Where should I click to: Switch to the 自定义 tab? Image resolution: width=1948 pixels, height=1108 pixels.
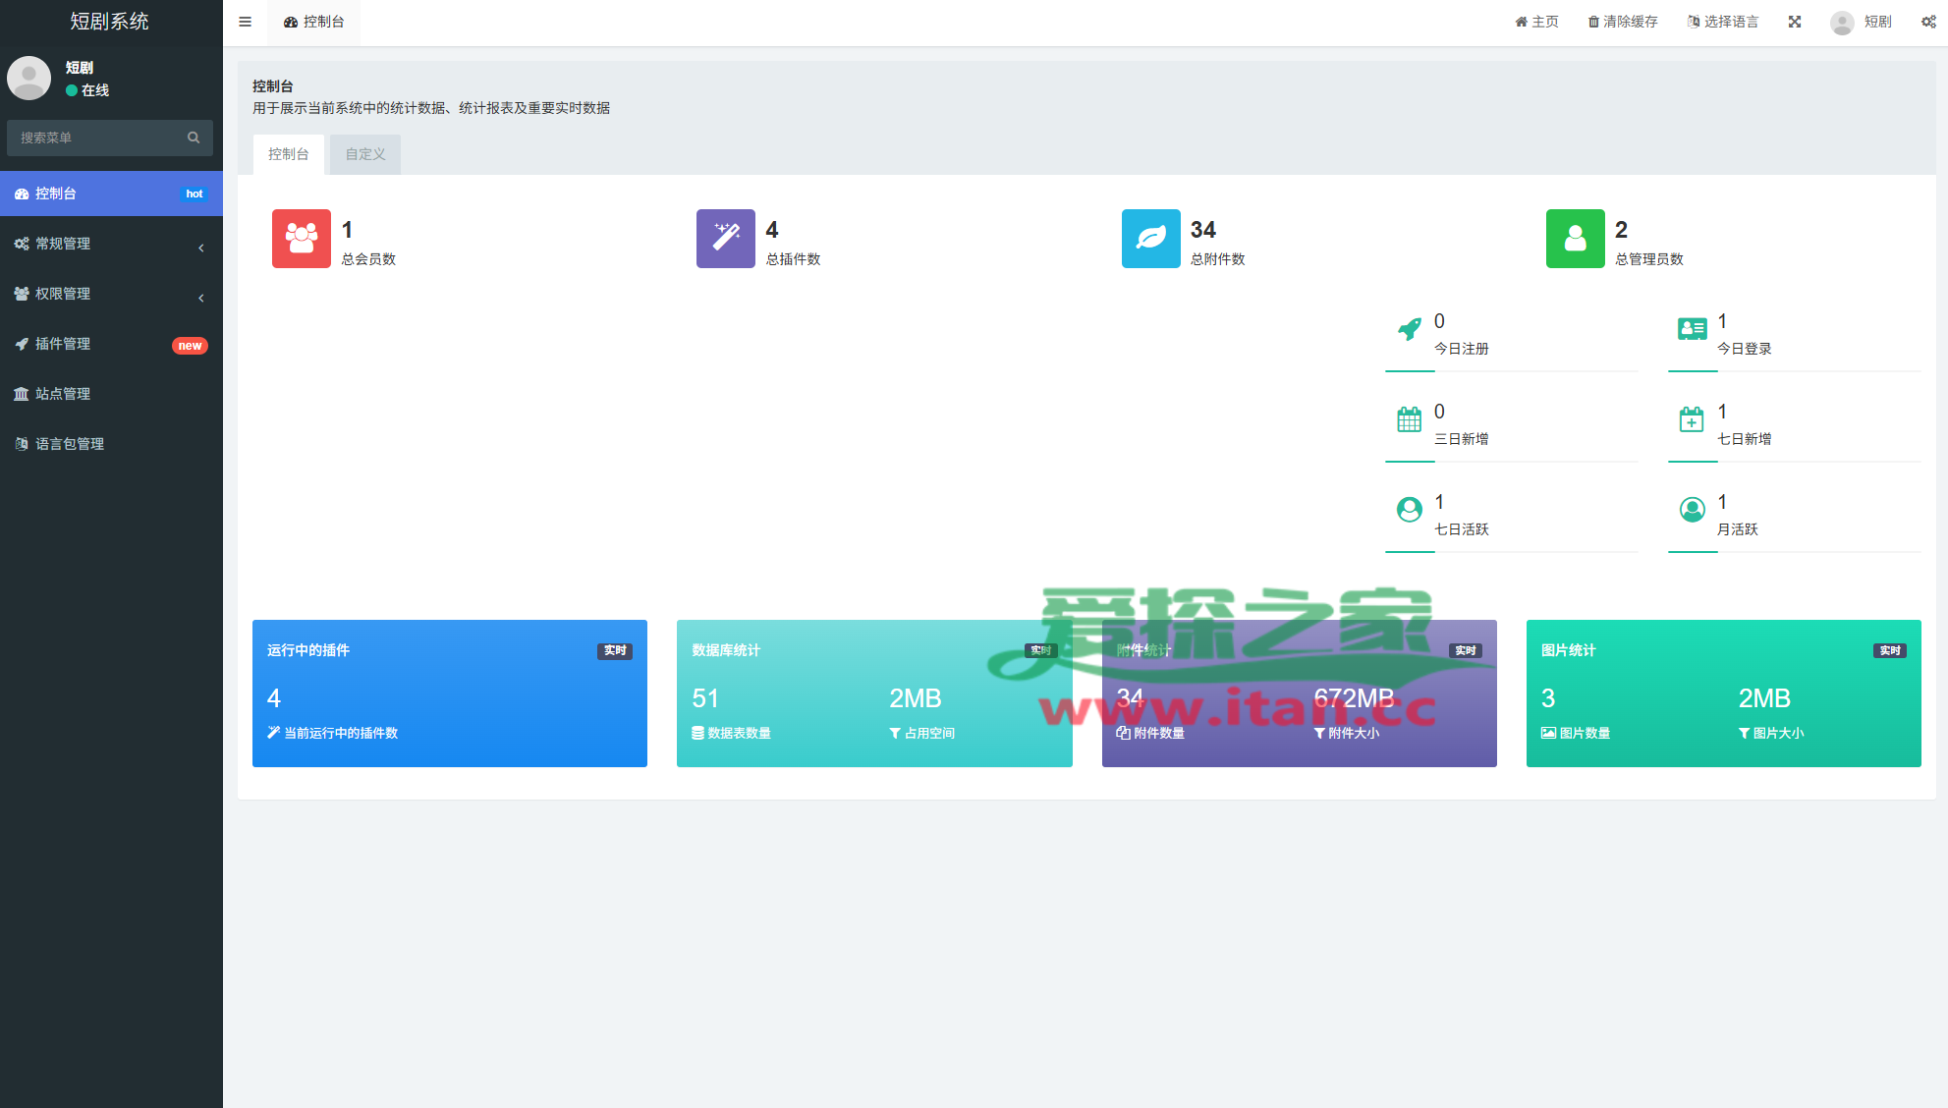365,154
